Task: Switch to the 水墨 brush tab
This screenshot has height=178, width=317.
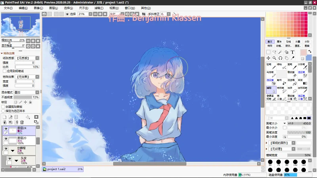Action: (298, 42)
